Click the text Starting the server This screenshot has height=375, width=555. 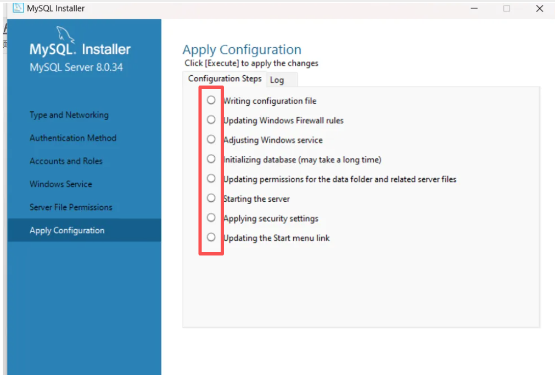point(256,198)
